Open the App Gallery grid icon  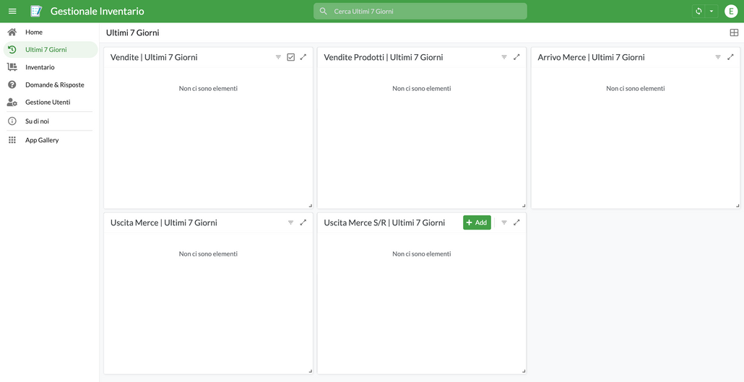click(x=12, y=140)
